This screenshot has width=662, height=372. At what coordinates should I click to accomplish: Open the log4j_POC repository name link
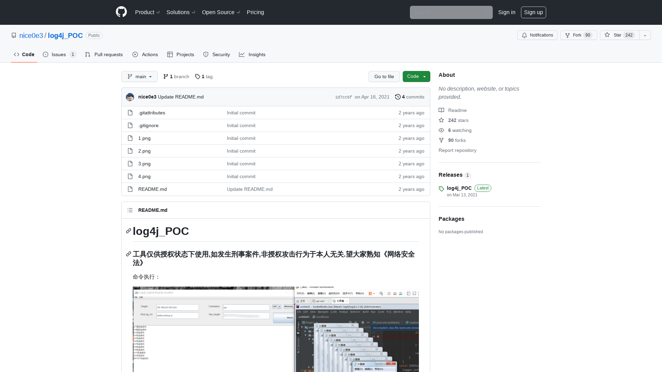coord(65,35)
